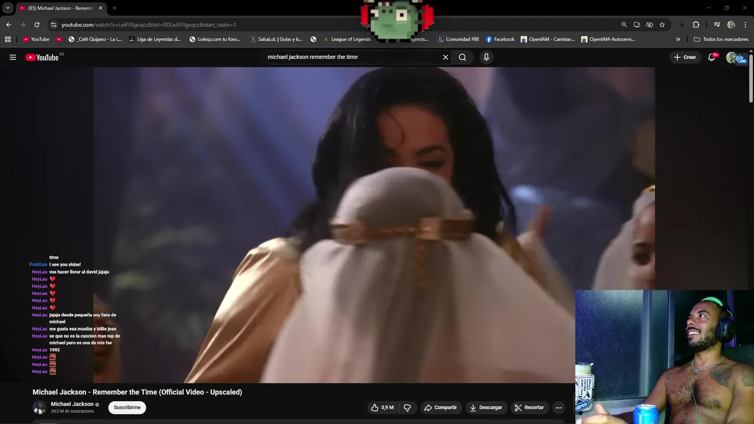Clear the YouTube search box text
754x424 pixels.
[445, 57]
